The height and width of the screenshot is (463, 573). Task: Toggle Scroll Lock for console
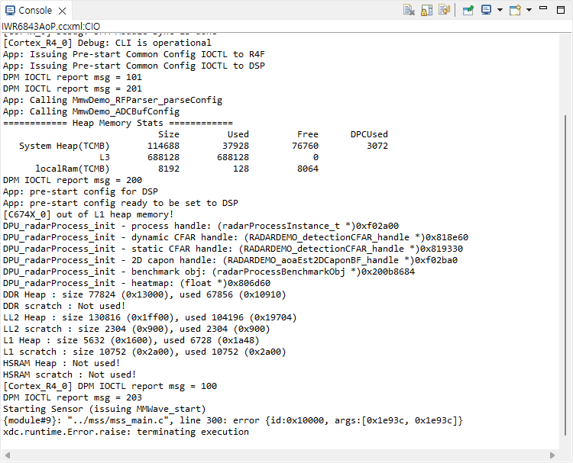point(426,10)
